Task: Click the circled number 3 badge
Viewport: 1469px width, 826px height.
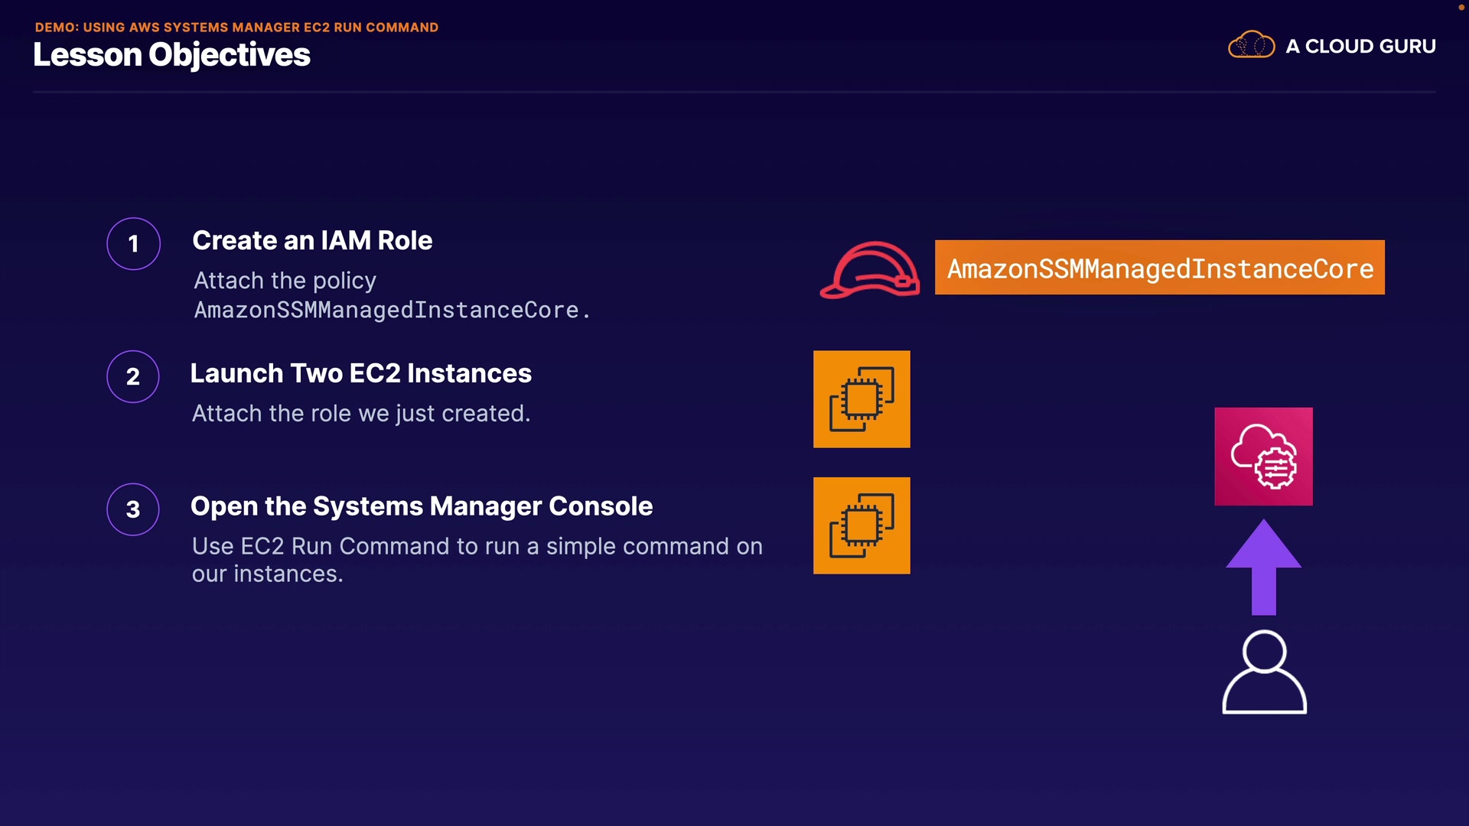Action: coord(133,509)
